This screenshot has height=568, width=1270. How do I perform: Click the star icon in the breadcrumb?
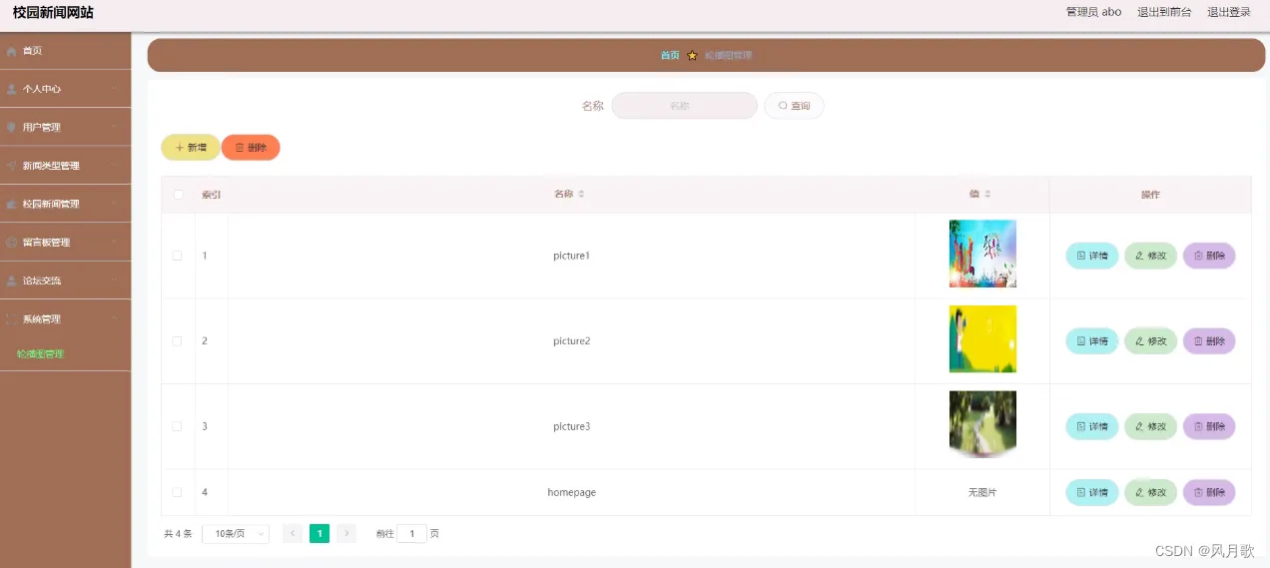pyautogui.click(x=693, y=55)
